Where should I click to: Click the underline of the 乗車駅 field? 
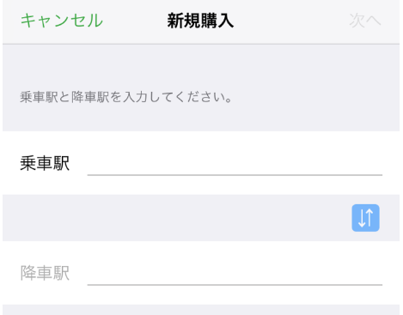click(x=235, y=174)
